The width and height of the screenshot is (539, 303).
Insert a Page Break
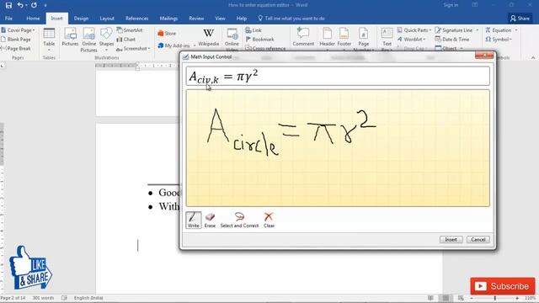pos(16,49)
